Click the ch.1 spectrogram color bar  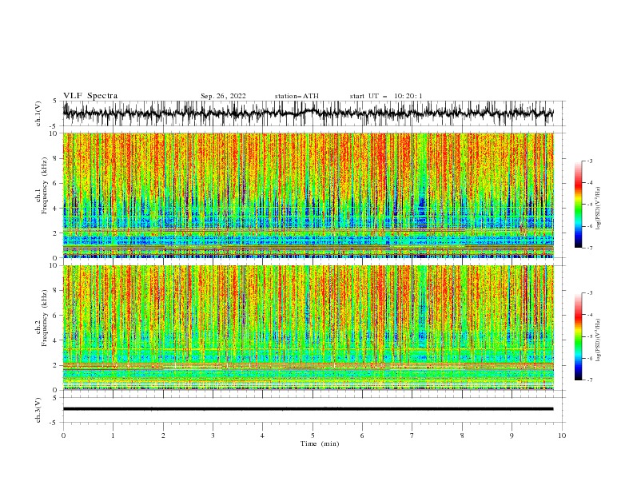tap(579, 205)
